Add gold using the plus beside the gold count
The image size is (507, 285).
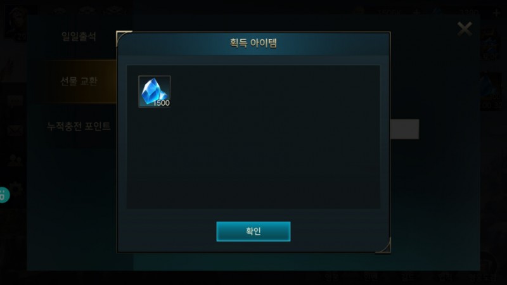pos(417,13)
